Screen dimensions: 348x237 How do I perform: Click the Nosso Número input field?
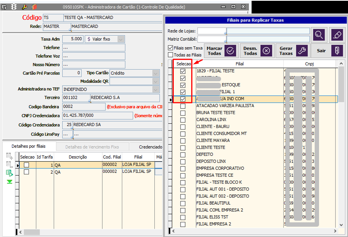coord(94,65)
